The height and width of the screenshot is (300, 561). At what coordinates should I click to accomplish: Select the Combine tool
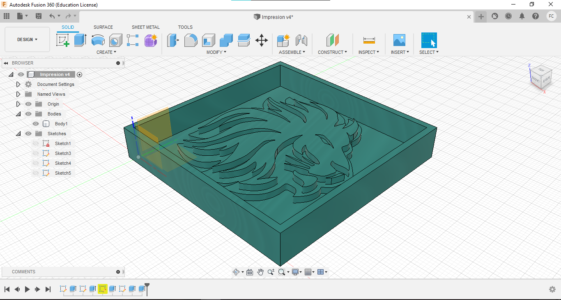226,40
